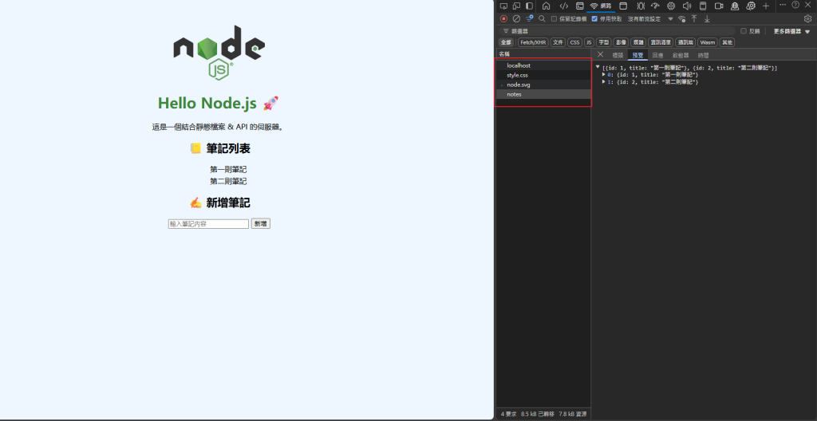
Task: Select the node.svg request row
Action: click(543, 85)
